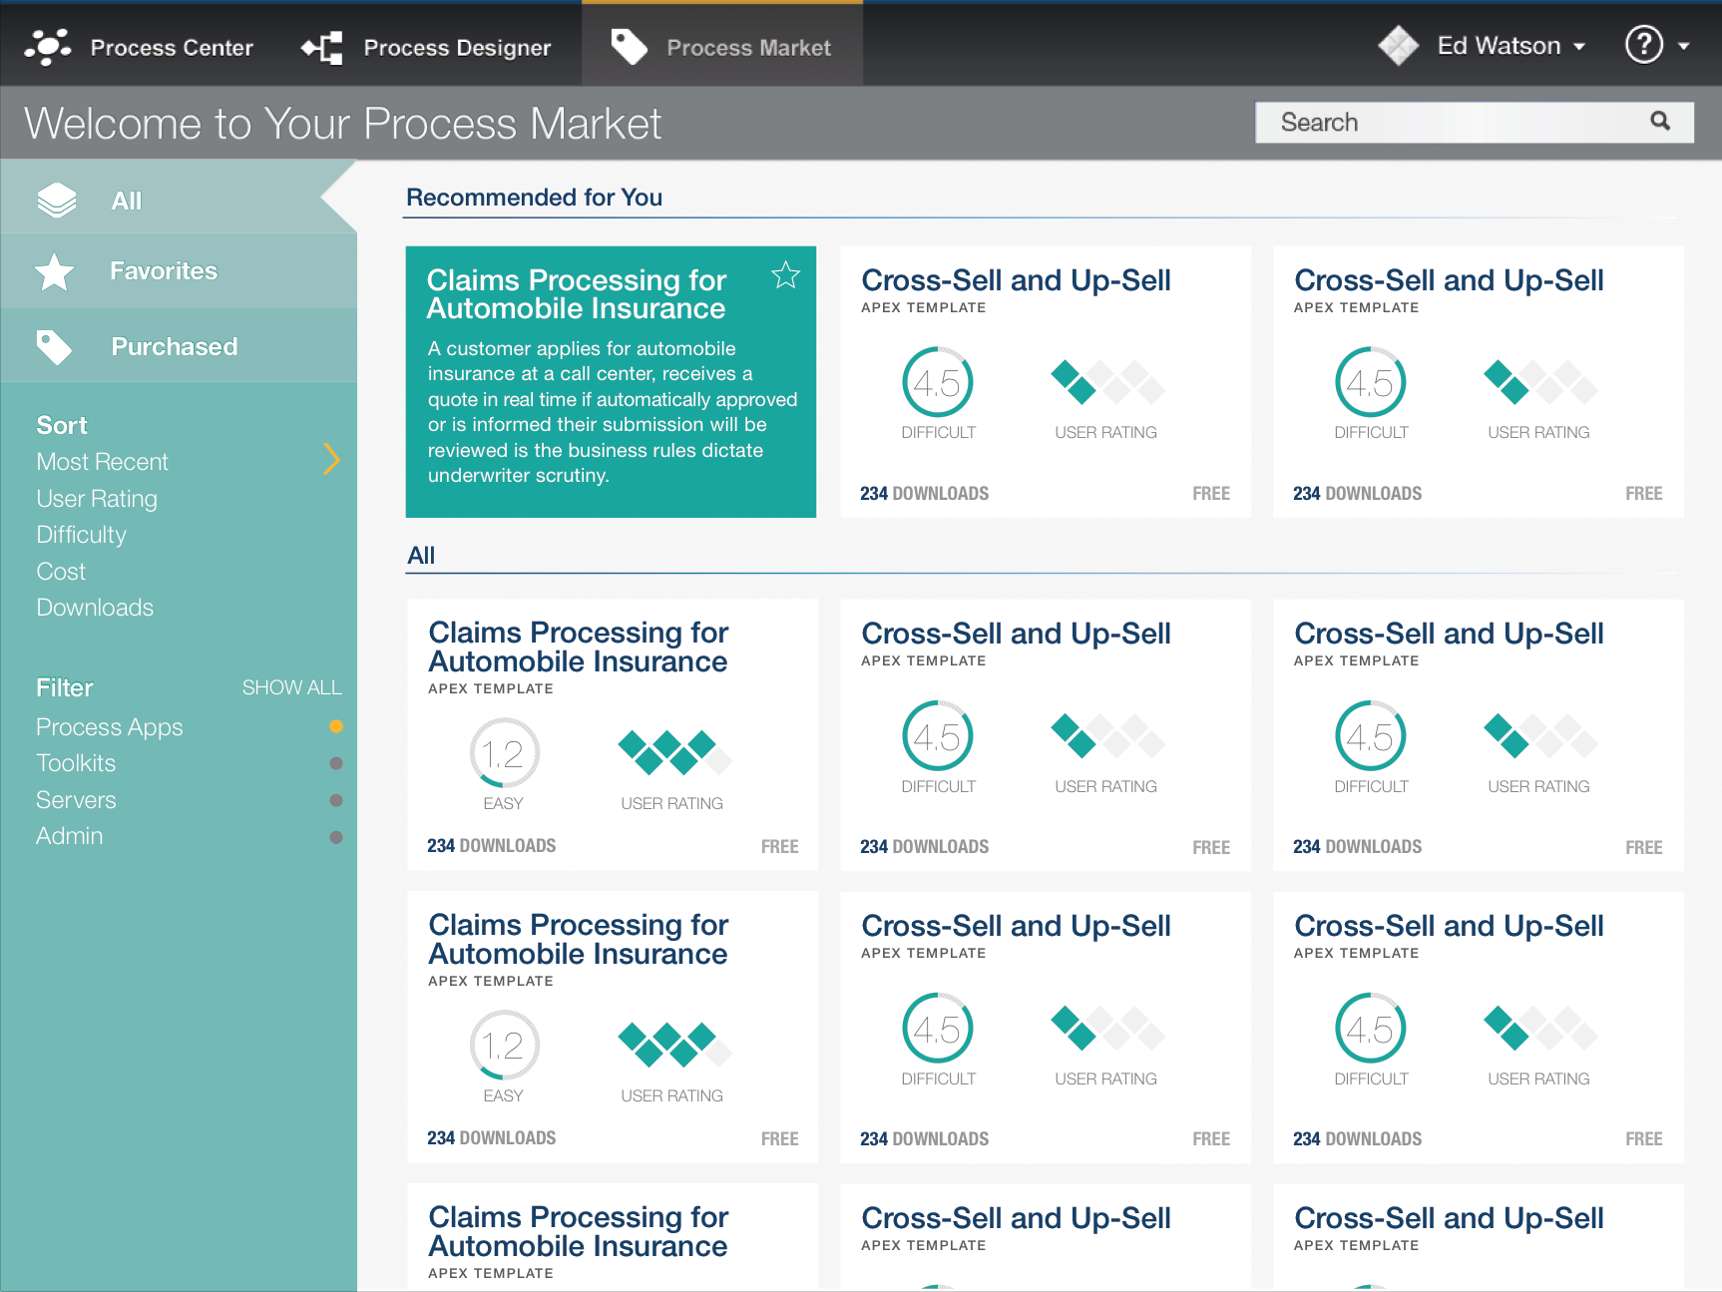Click the Purchased tag icon in sidebar
This screenshot has height=1292, width=1722.
(54, 346)
